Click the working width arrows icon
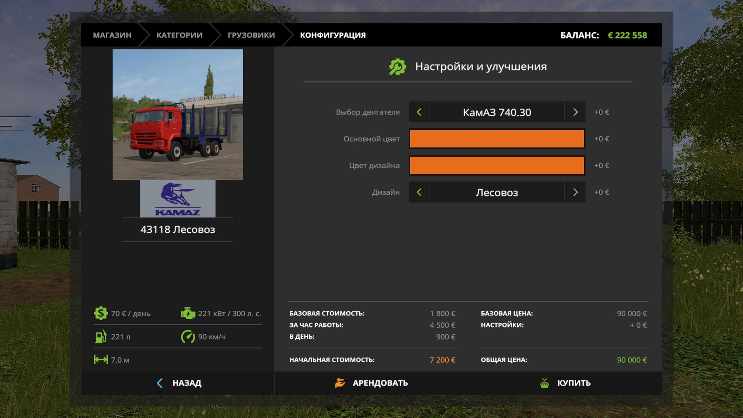Viewport: 743px width, 418px height. (x=101, y=360)
